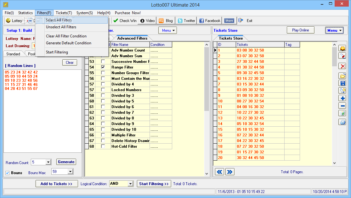Open the Statistics menu
The image size is (351, 198).
[x=25, y=13]
